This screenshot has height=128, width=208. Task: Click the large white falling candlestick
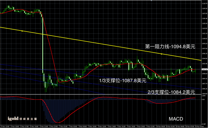(43, 45)
